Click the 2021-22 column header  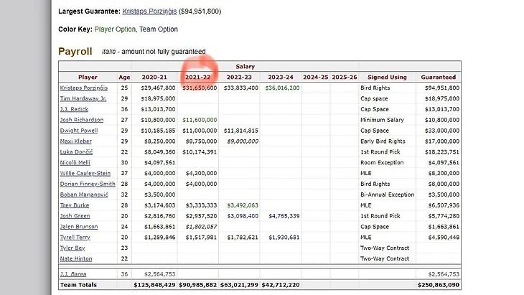(198, 77)
